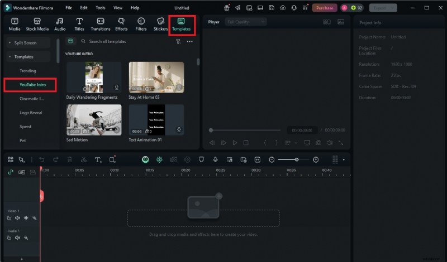Take a snapshot with the camera icon

pos(318,143)
